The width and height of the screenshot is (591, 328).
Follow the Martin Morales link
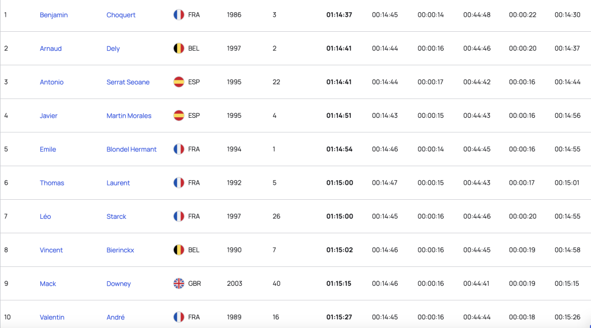pos(129,115)
